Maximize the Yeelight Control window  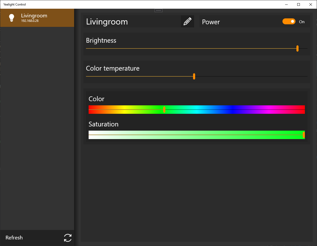(x=299, y=4)
